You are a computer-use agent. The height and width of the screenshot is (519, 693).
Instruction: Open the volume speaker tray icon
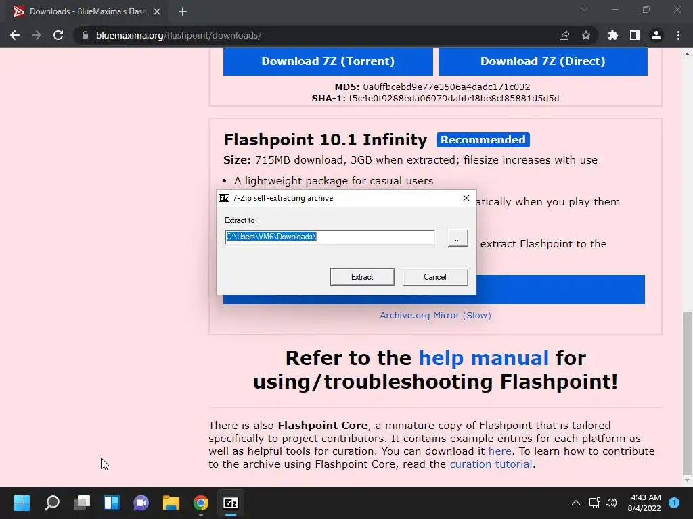611,503
